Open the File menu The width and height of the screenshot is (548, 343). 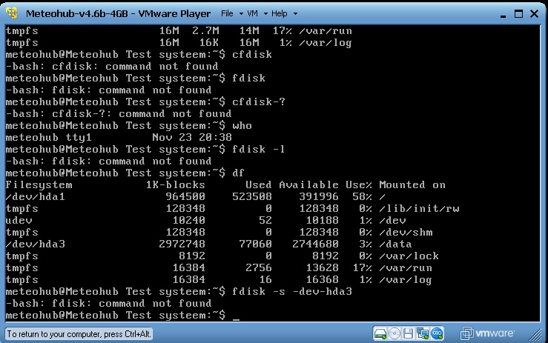[227, 13]
